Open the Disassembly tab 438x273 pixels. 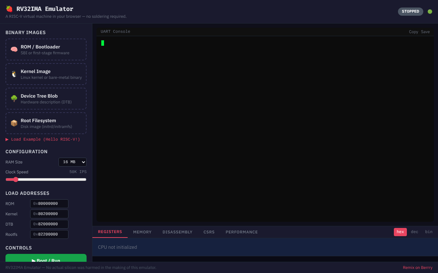click(x=178, y=232)
